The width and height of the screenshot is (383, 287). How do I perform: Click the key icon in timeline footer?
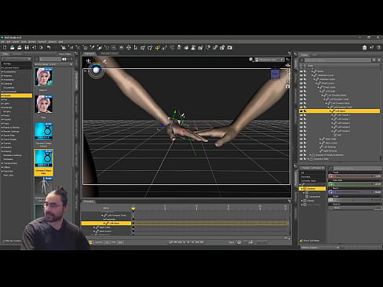pyautogui.click(x=239, y=242)
